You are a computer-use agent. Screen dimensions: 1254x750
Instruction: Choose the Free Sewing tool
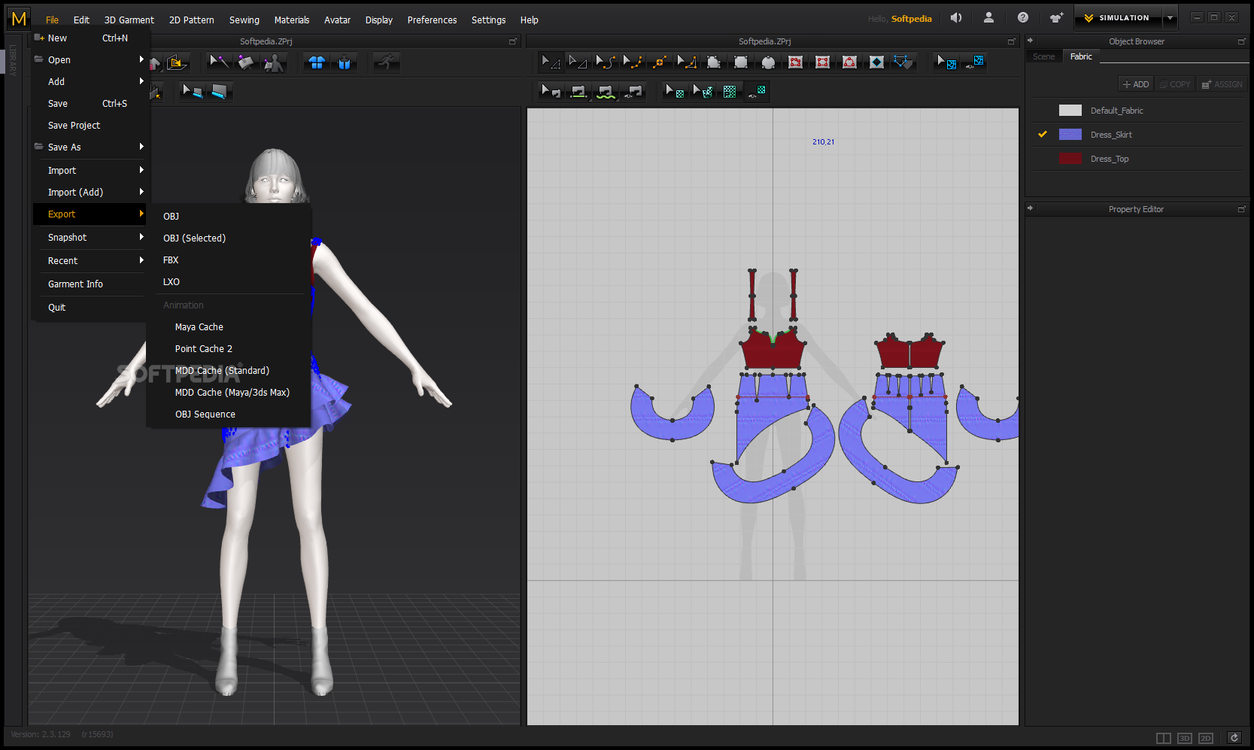click(606, 92)
